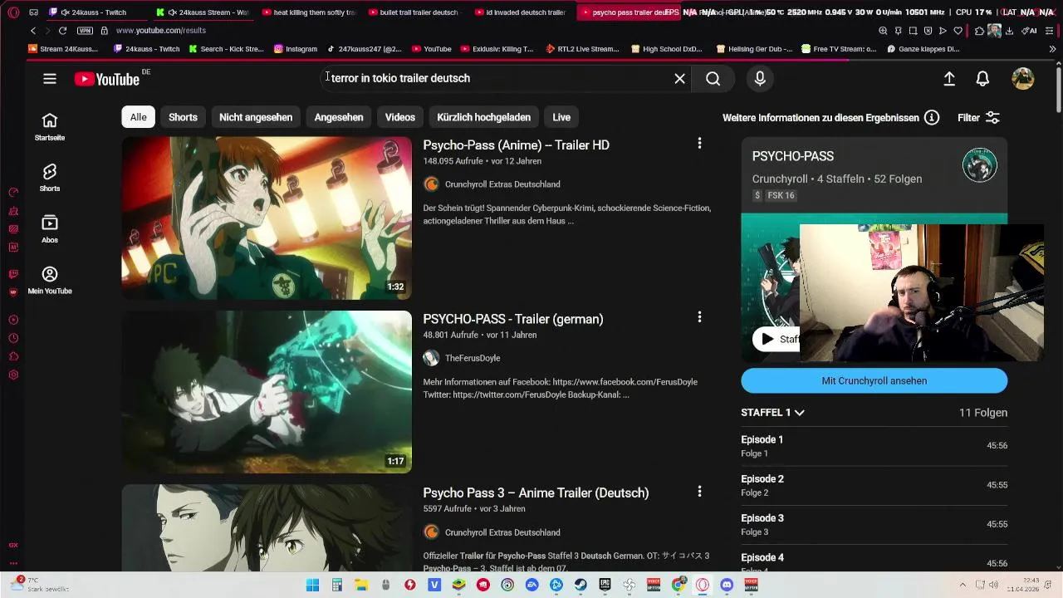Open the upload/create icon

point(949,78)
